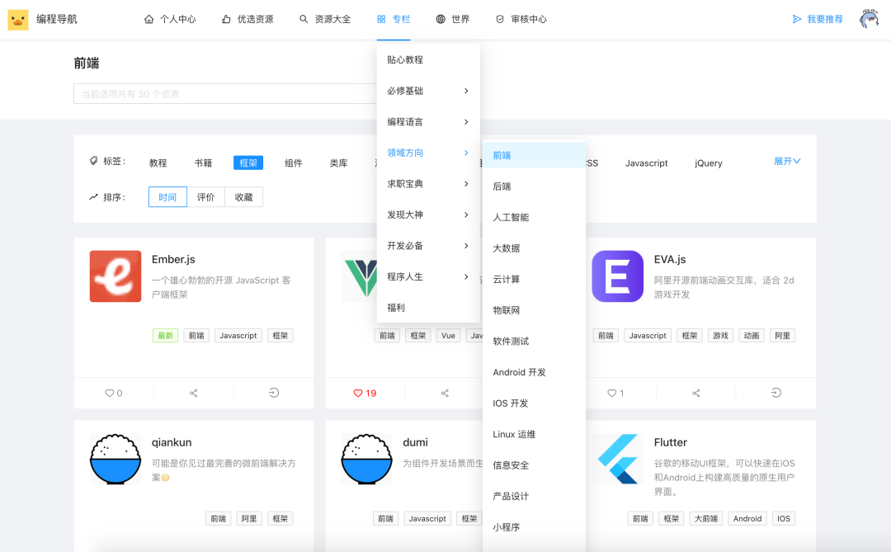
Task: Sort resources by 时间
Action: pos(167,197)
